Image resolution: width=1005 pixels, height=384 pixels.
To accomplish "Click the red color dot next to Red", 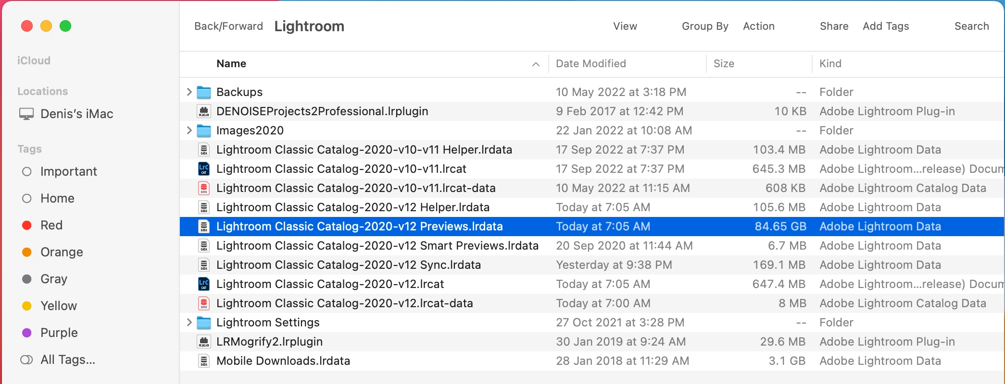I will pos(27,226).
